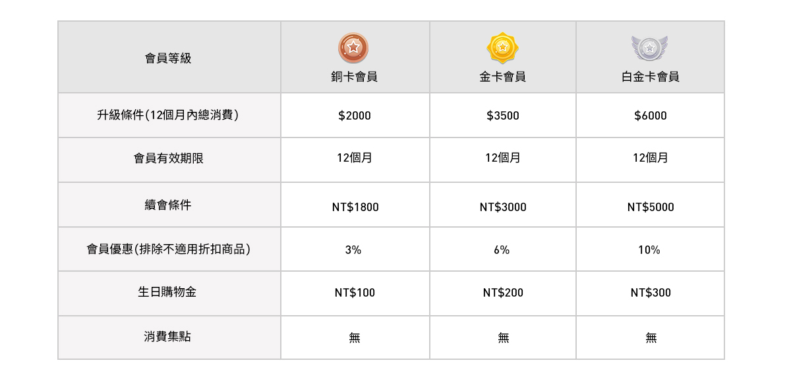791x375 pixels.
Task: Click the 會員等級 header cell
Action: coord(168,59)
